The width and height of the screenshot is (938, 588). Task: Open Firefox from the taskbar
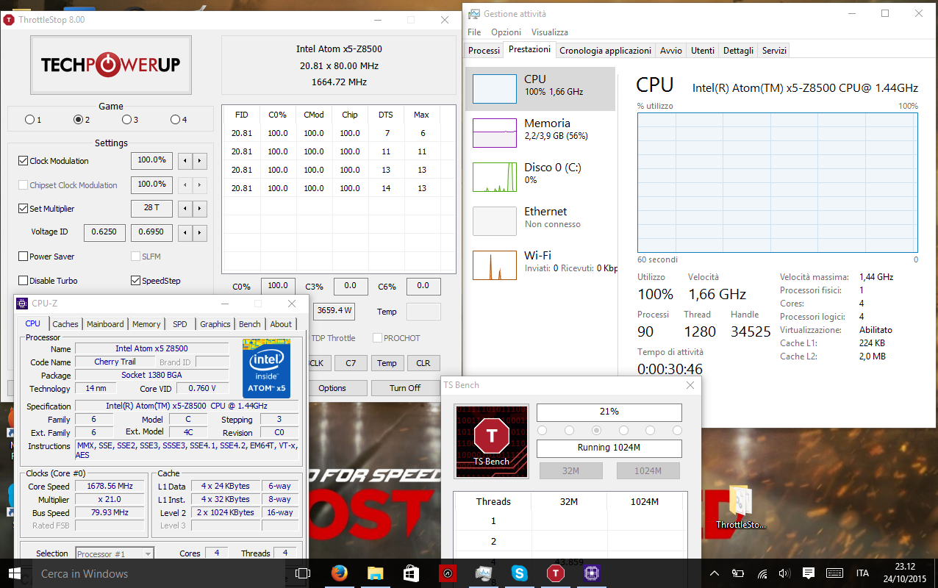tap(339, 573)
